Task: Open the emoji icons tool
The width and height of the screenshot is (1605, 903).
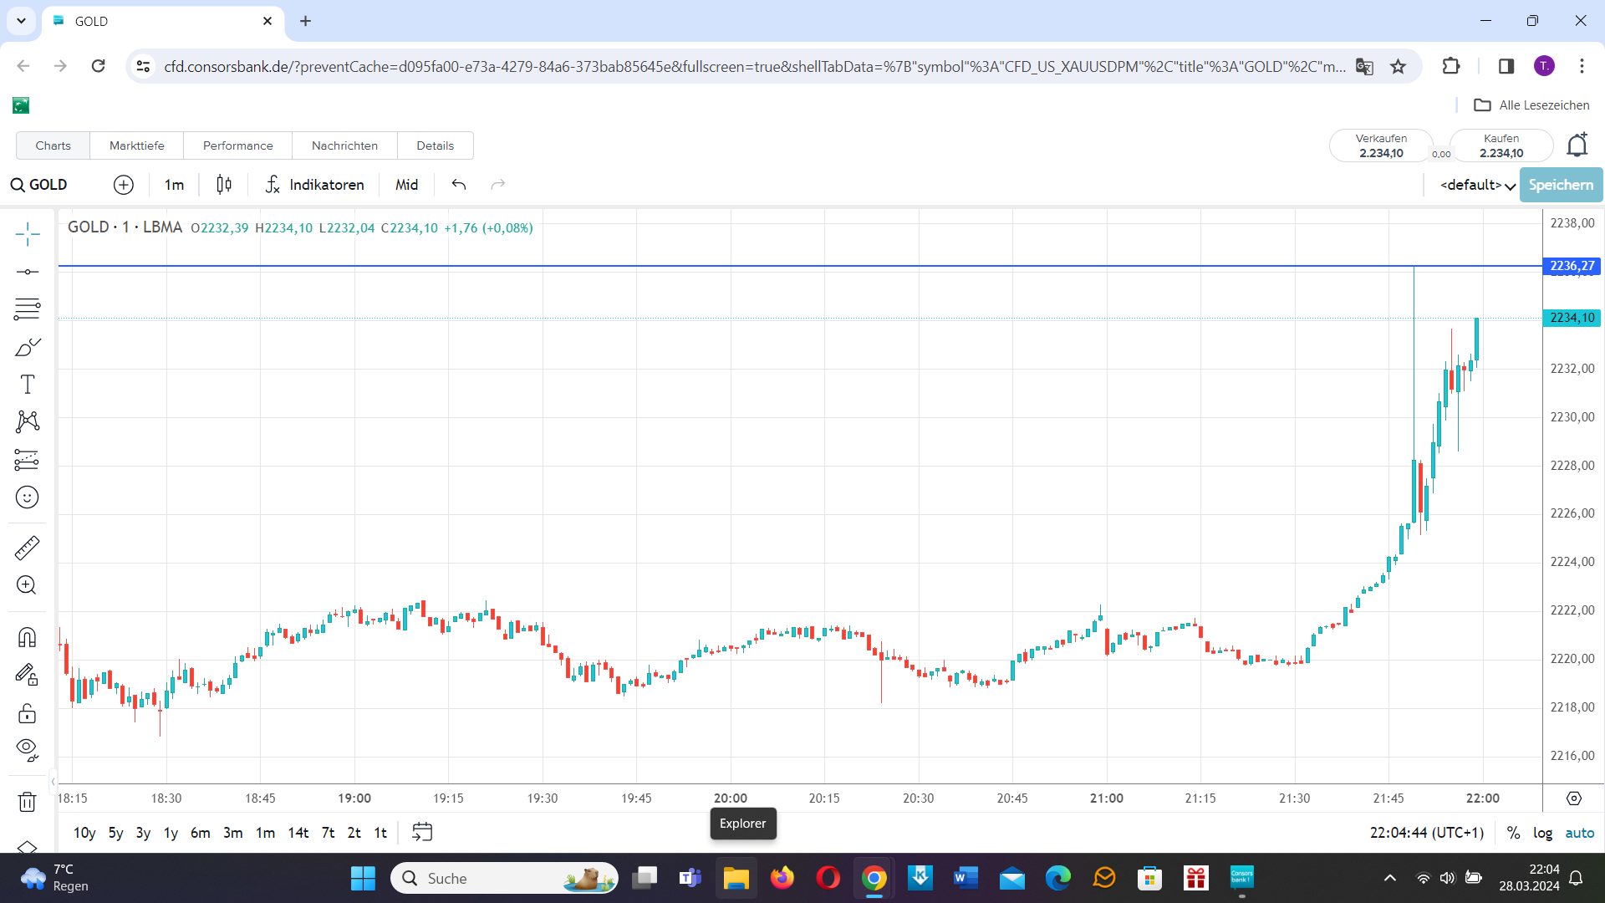Action: pyautogui.click(x=28, y=497)
